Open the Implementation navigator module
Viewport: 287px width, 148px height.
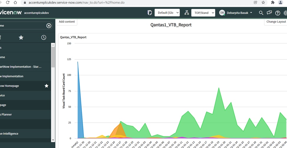(25, 76)
